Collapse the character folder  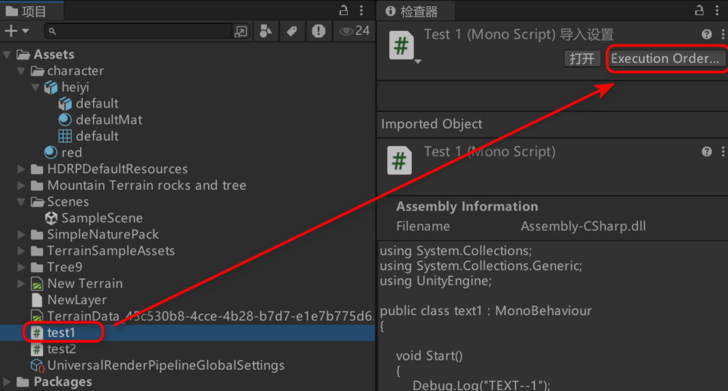click(x=21, y=71)
